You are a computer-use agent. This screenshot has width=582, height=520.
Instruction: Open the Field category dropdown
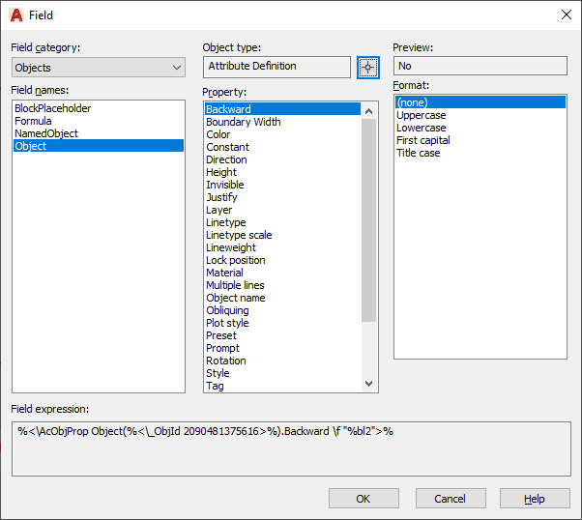[99, 68]
